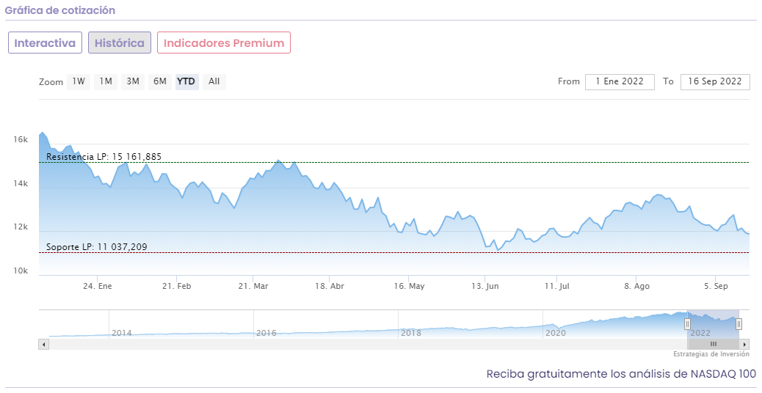762x393 pixels.
Task: Click the scrollbar thumb grip
Action: [x=713, y=344]
